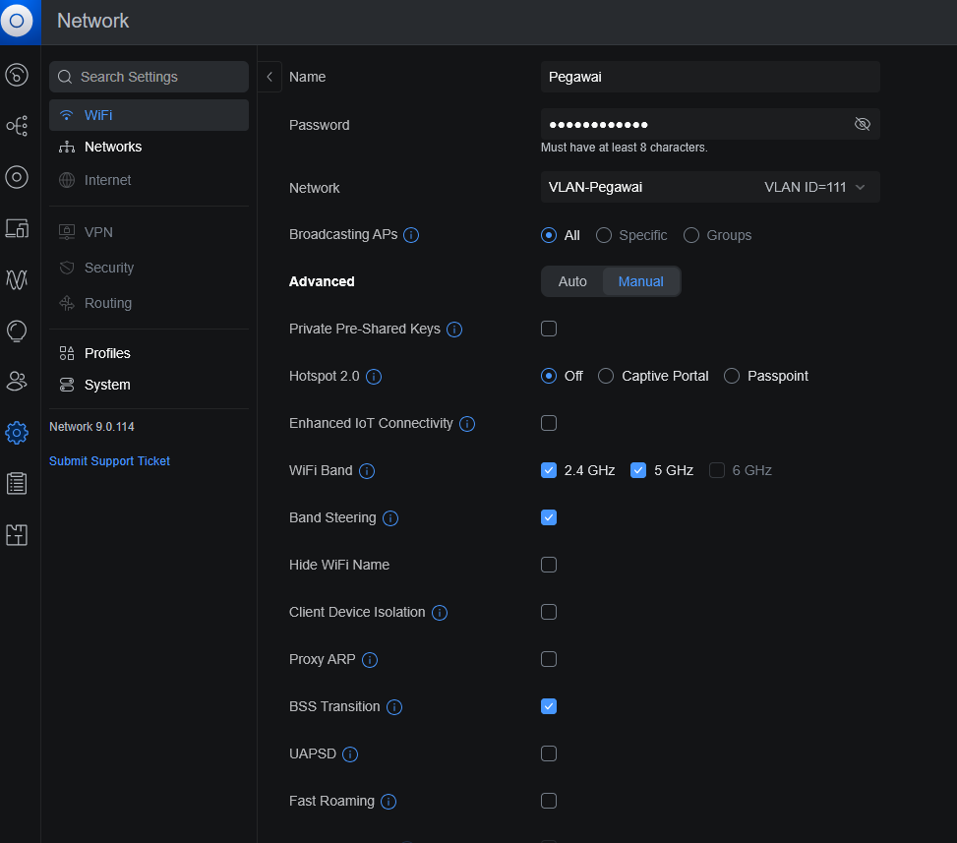Image resolution: width=957 pixels, height=843 pixels.
Task: Click the info icon next to Hotspot 2.0
Action: (374, 377)
